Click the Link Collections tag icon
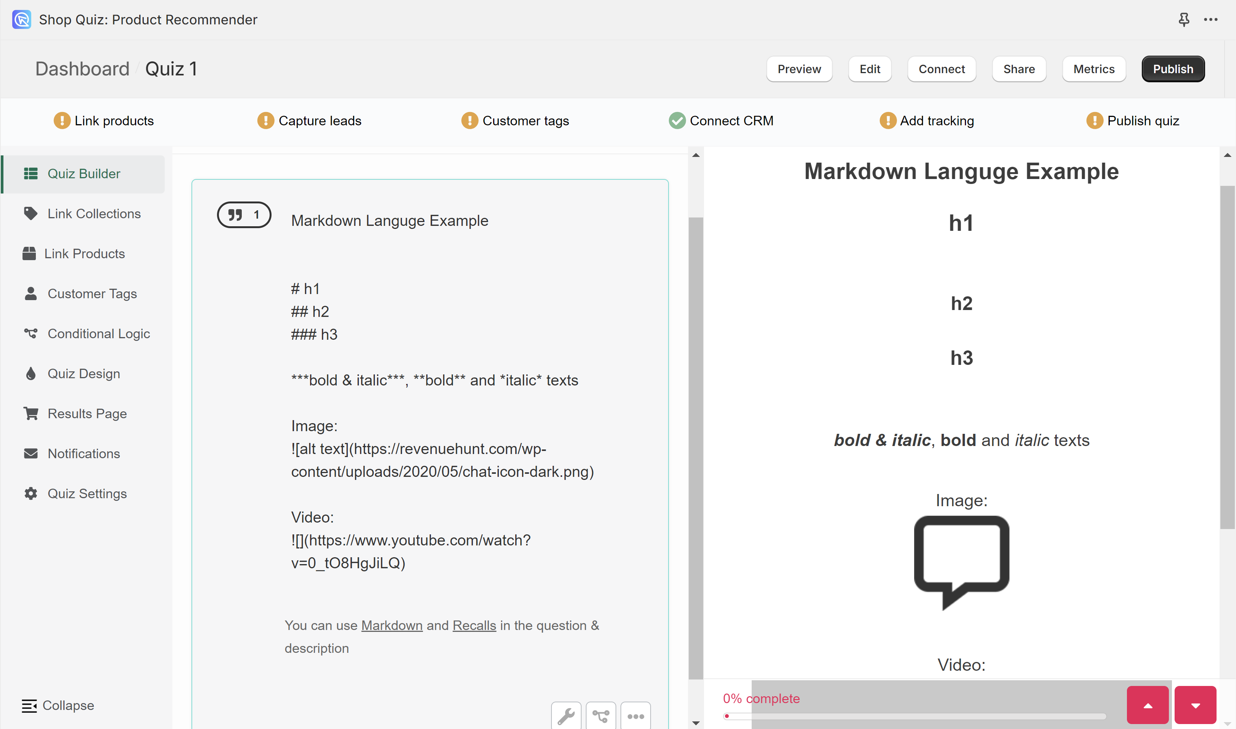This screenshot has height=729, width=1236. tap(31, 213)
